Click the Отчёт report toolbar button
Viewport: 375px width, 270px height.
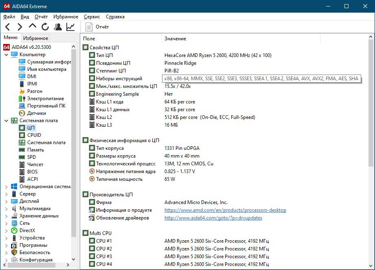pos(97,27)
